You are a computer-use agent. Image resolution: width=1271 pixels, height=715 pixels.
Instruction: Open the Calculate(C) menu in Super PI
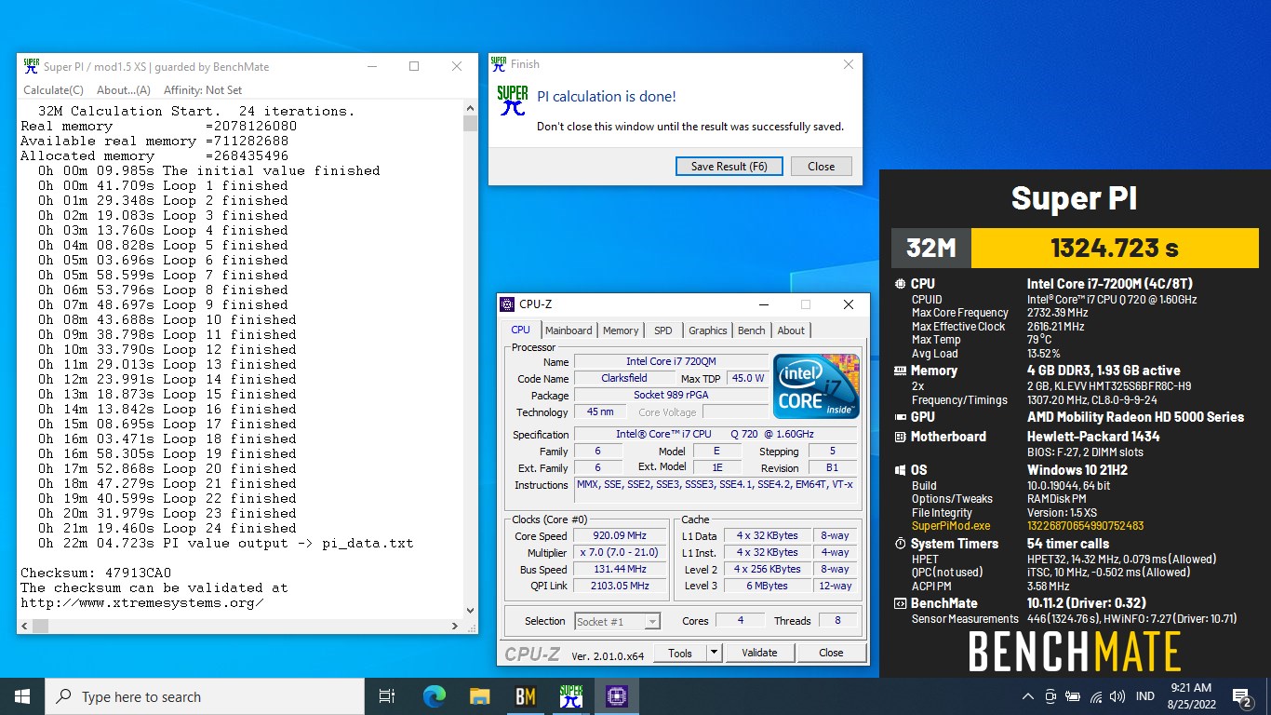tap(53, 90)
